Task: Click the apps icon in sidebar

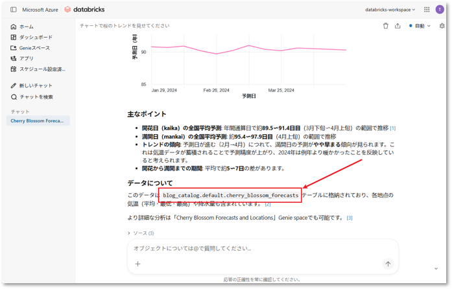Action: point(13,58)
